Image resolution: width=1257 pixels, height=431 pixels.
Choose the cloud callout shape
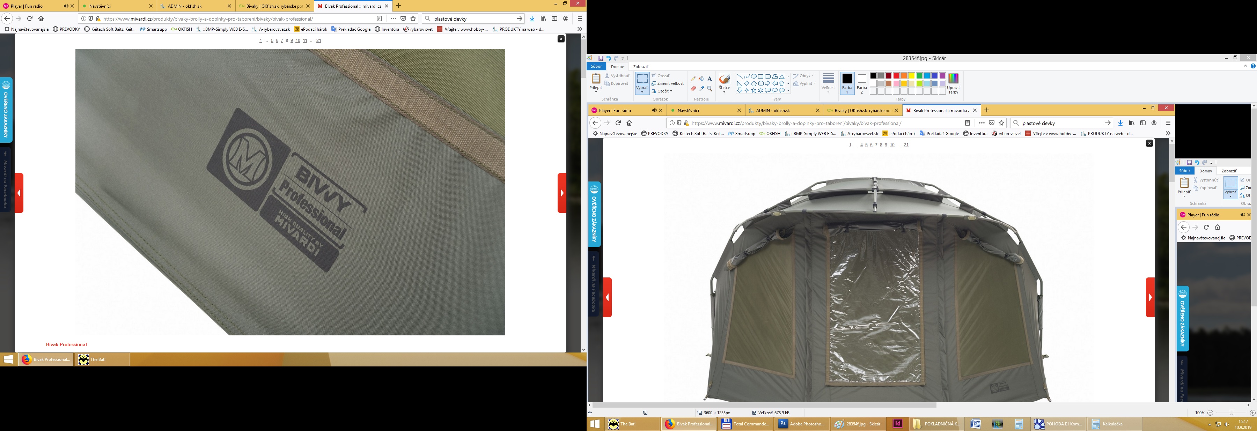782,90
